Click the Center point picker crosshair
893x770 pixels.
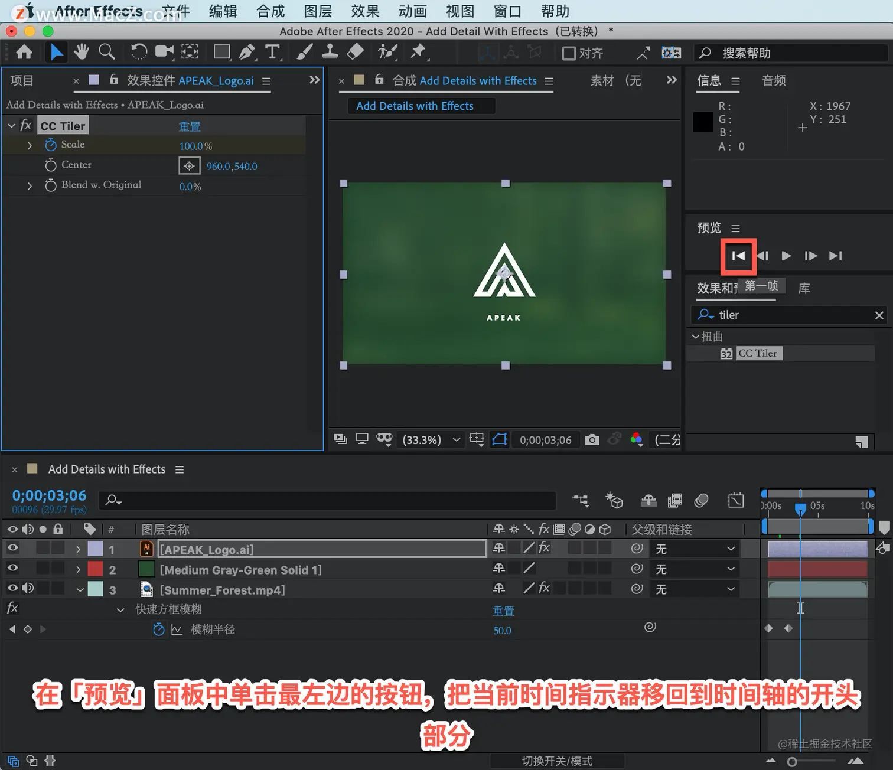[189, 166]
